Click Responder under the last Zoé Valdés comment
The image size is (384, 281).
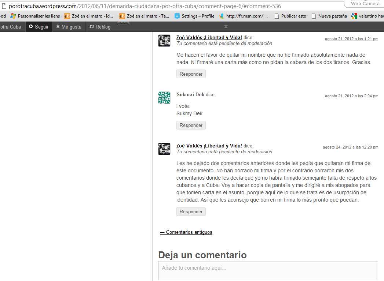[191, 211]
